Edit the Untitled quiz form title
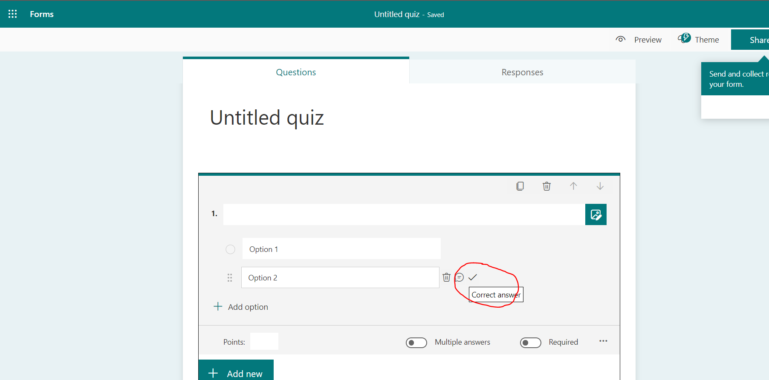Viewport: 769px width, 380px height. [267, 117]
